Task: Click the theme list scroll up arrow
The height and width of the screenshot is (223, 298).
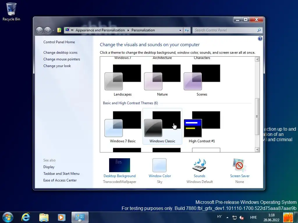Action: [x=257, y=59]
